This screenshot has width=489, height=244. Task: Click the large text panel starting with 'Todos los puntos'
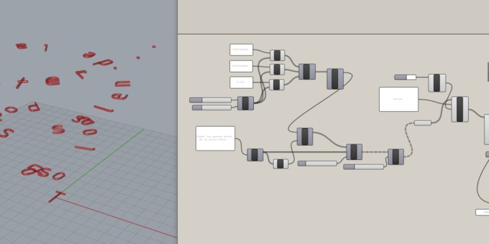point(215,138)
